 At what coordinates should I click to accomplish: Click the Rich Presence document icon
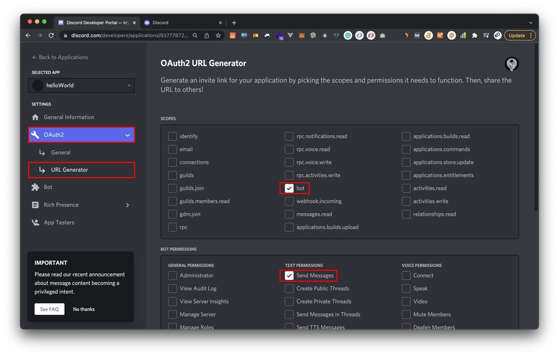36,205
